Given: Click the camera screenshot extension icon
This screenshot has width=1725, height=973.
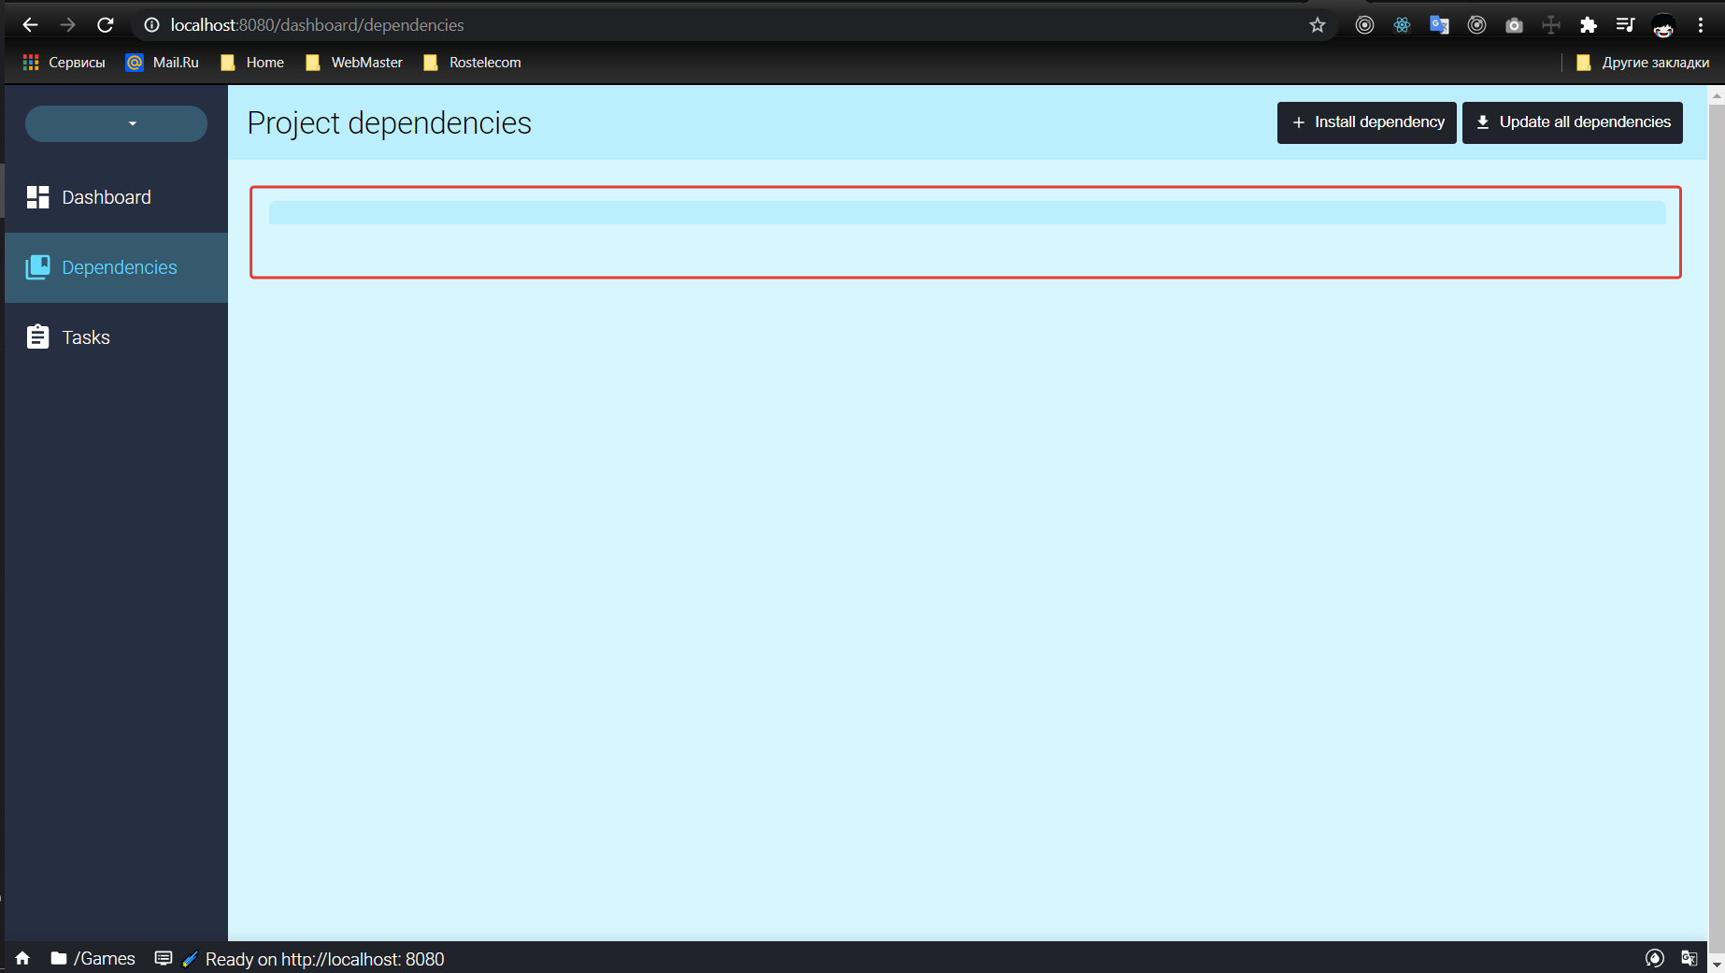Looking at the screenshot, I should point(1514,25).
